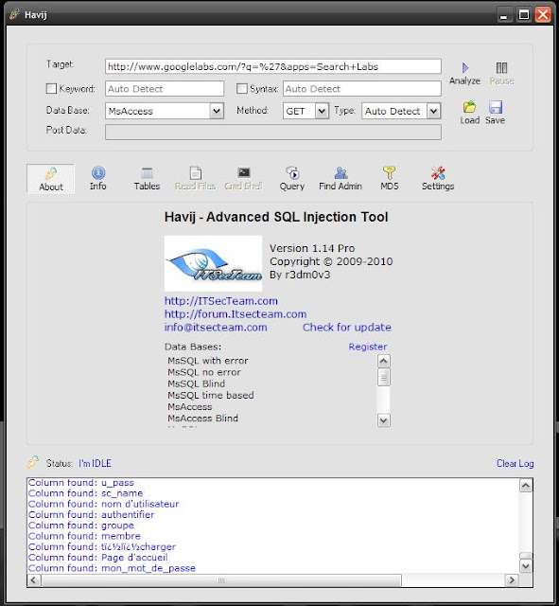
Task: Enable the Keyword checkbox
Action: coord(51,88)
